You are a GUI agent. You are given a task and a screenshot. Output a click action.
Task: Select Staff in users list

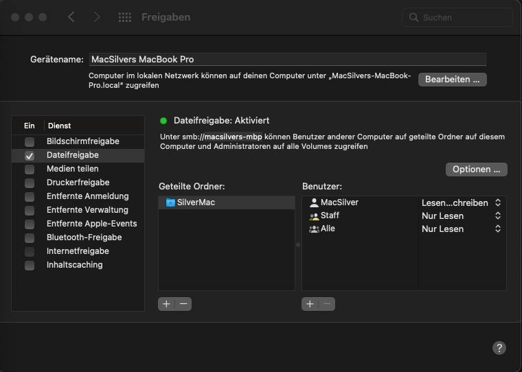tap(360, 216)
